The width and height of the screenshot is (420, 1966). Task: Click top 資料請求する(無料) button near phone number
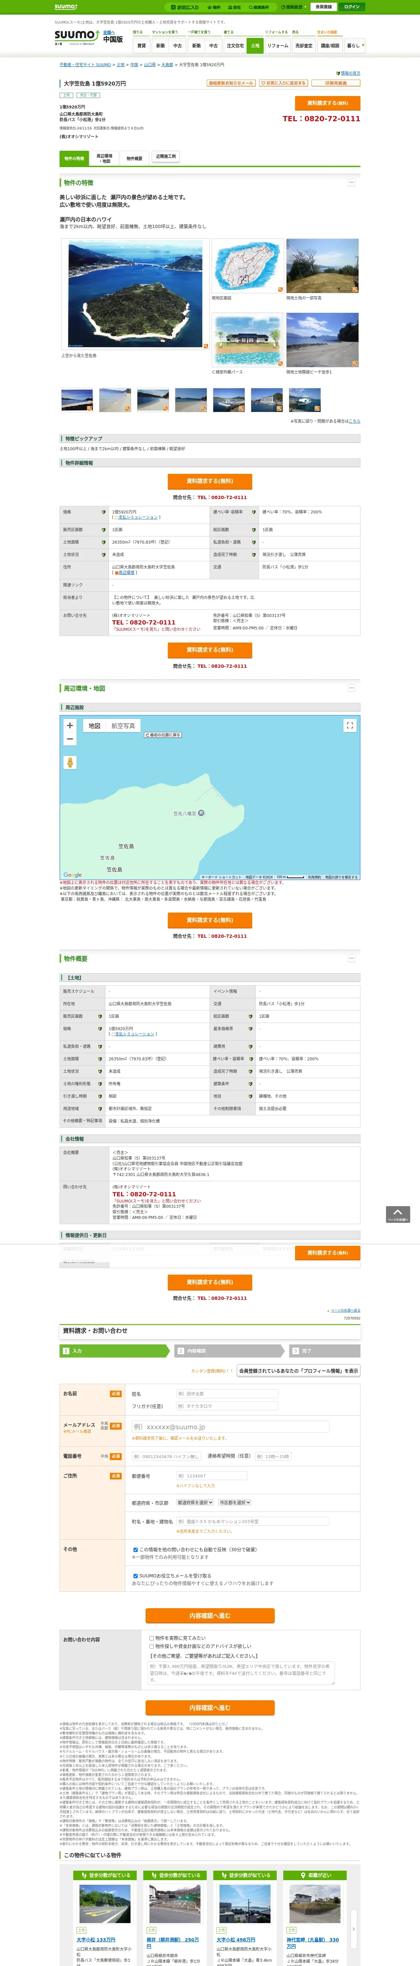327,103
